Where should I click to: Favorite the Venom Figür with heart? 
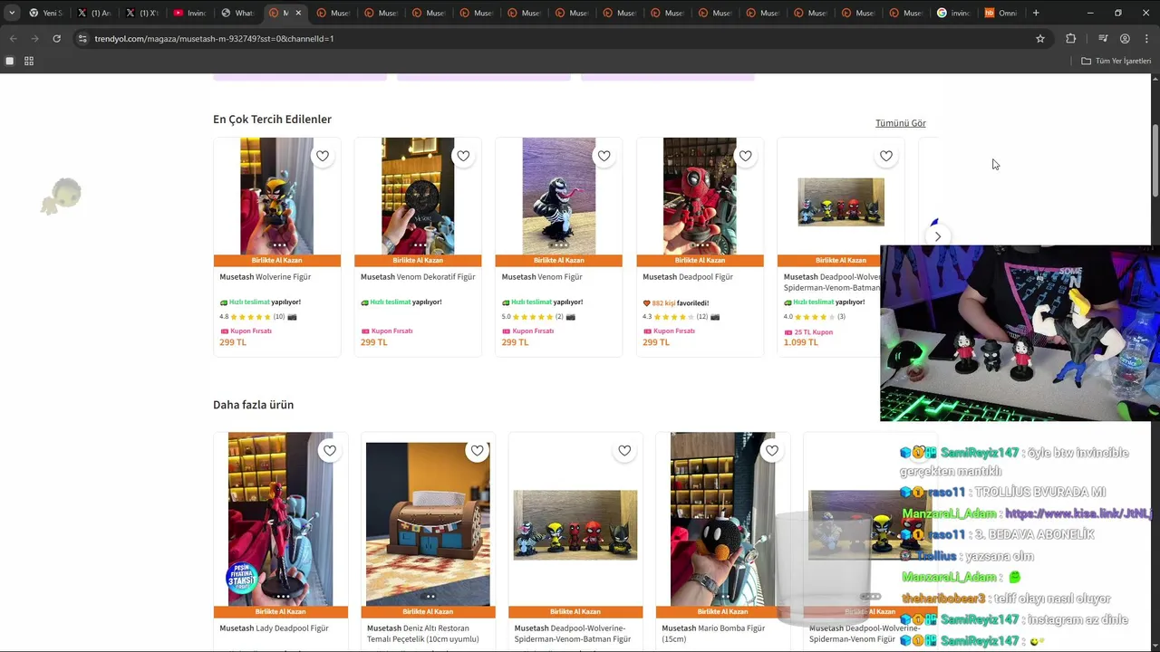click(604, 156)
